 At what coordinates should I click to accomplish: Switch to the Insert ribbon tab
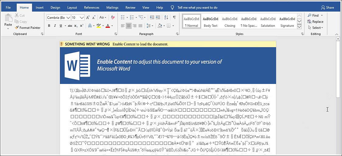pyautogui.click(x=40, y=8)
